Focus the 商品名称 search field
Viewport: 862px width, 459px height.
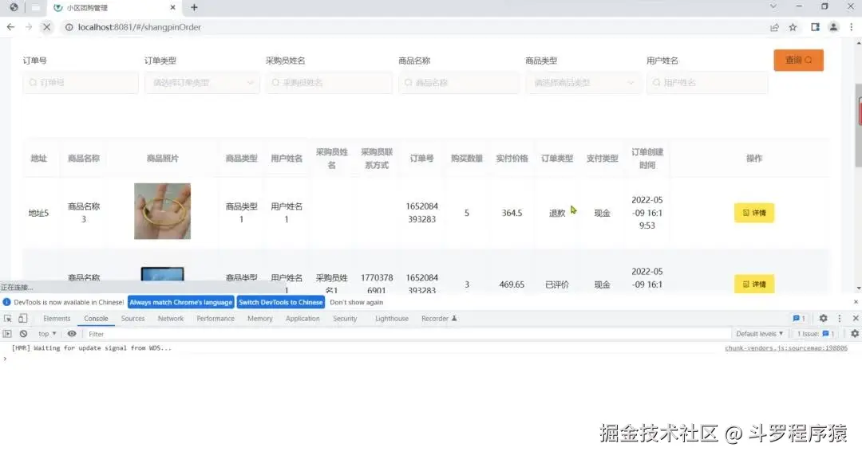tap(459, 82)
